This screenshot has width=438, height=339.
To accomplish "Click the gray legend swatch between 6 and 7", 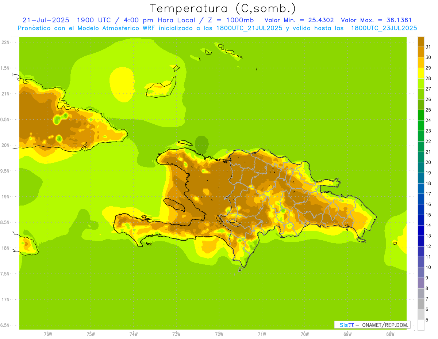I will point(421,304).
